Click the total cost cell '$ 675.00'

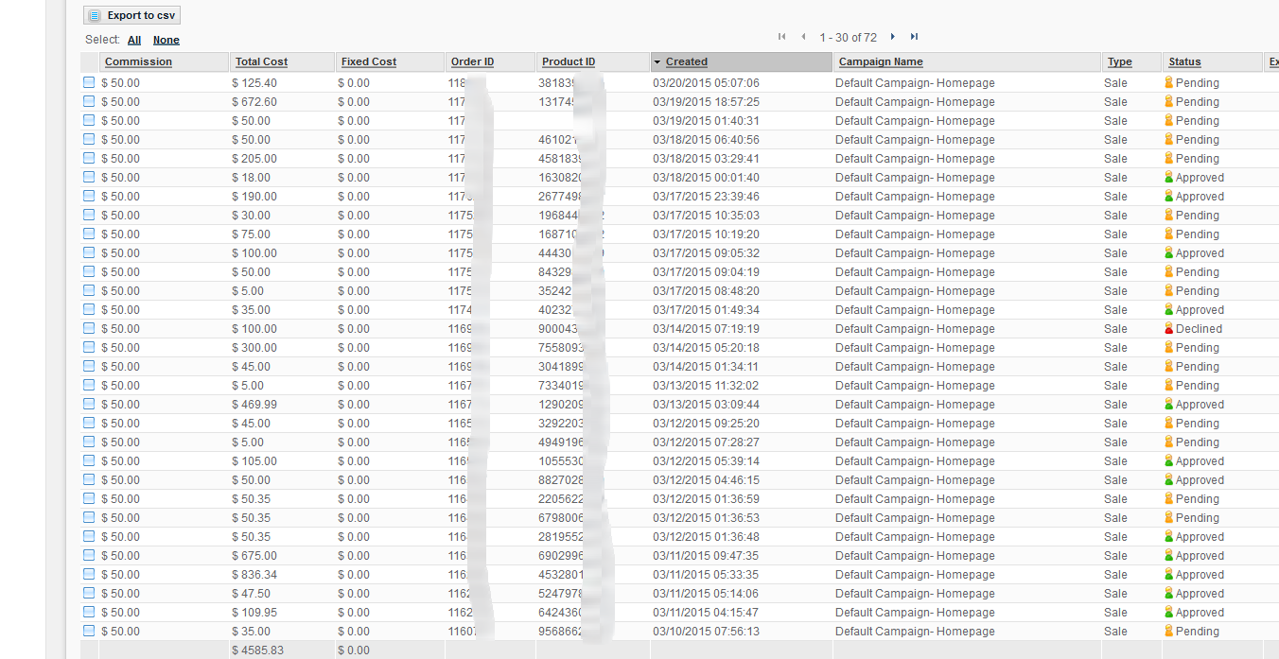[254, 556]
